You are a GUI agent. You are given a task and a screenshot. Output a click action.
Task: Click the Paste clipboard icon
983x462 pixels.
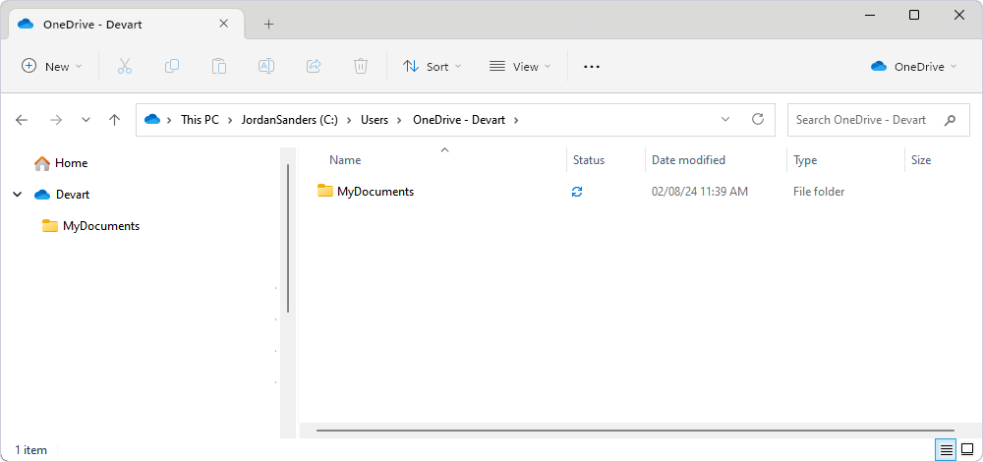219,66
